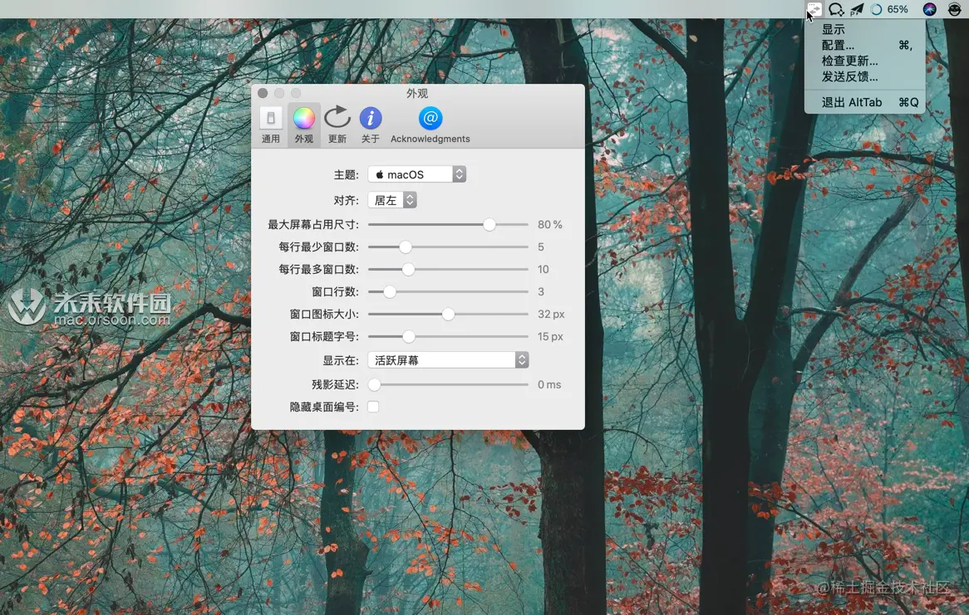Select the 外观 appearance tab

click(303, 124)
